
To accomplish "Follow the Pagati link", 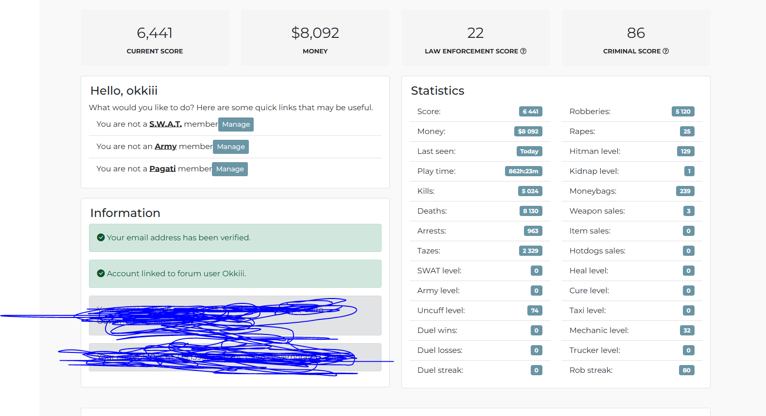I will pos(162,168).
